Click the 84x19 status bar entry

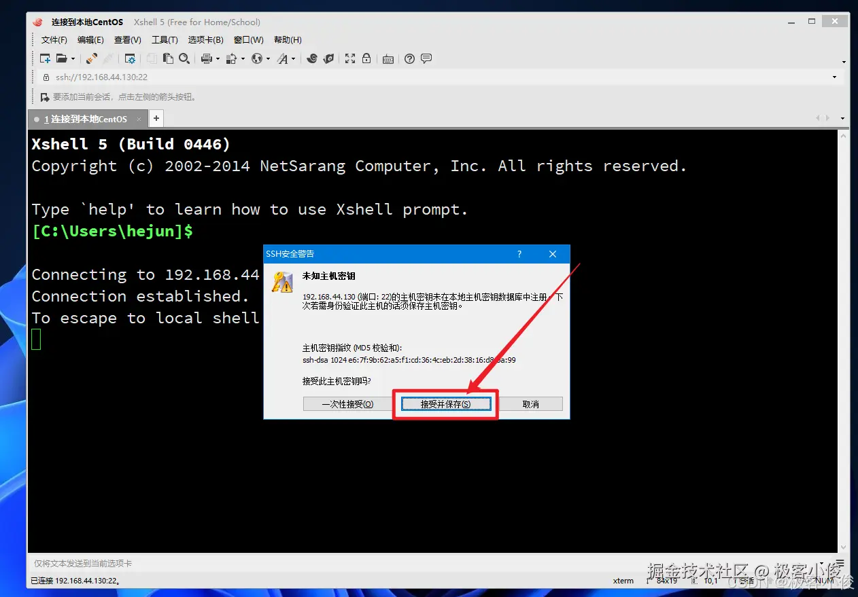click(666, 581)
